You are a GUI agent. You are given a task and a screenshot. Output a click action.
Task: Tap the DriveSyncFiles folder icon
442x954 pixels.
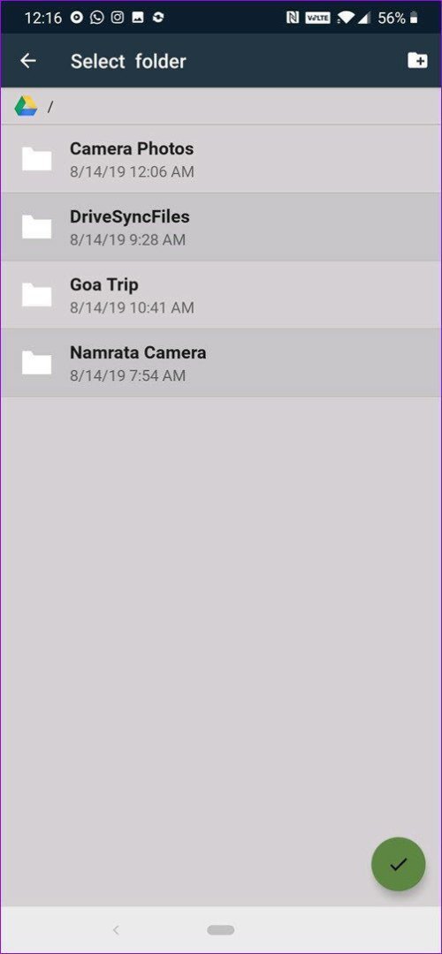click(x=36, y=227)
